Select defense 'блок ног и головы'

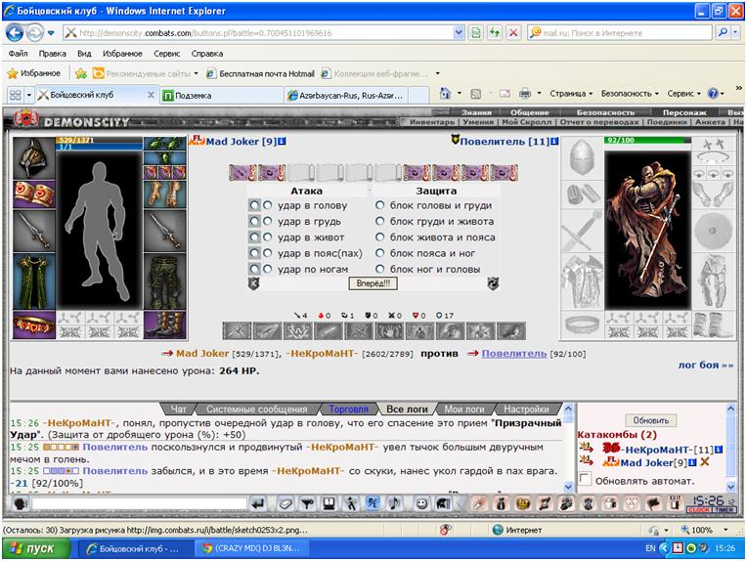tap(379, 269)
